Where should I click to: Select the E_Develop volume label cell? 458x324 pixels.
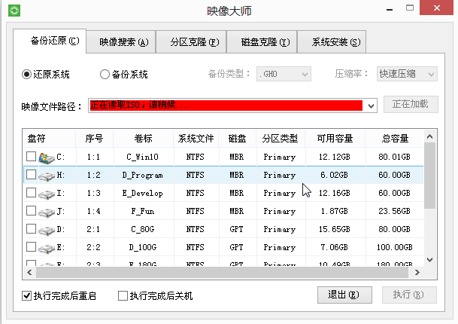(143, 194)
